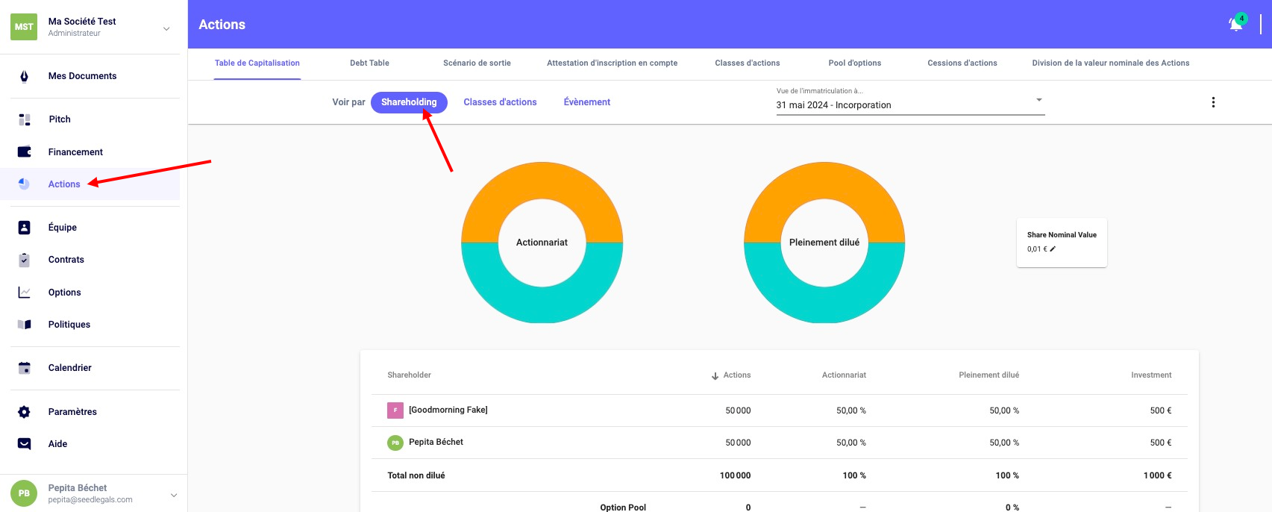
Task: Click the Contrats clipboard icon
Action: [24, 260]
